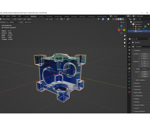Click the zoom magnifier icon in viewport
The image size is (150, 125).
click(x=124, y=36)
